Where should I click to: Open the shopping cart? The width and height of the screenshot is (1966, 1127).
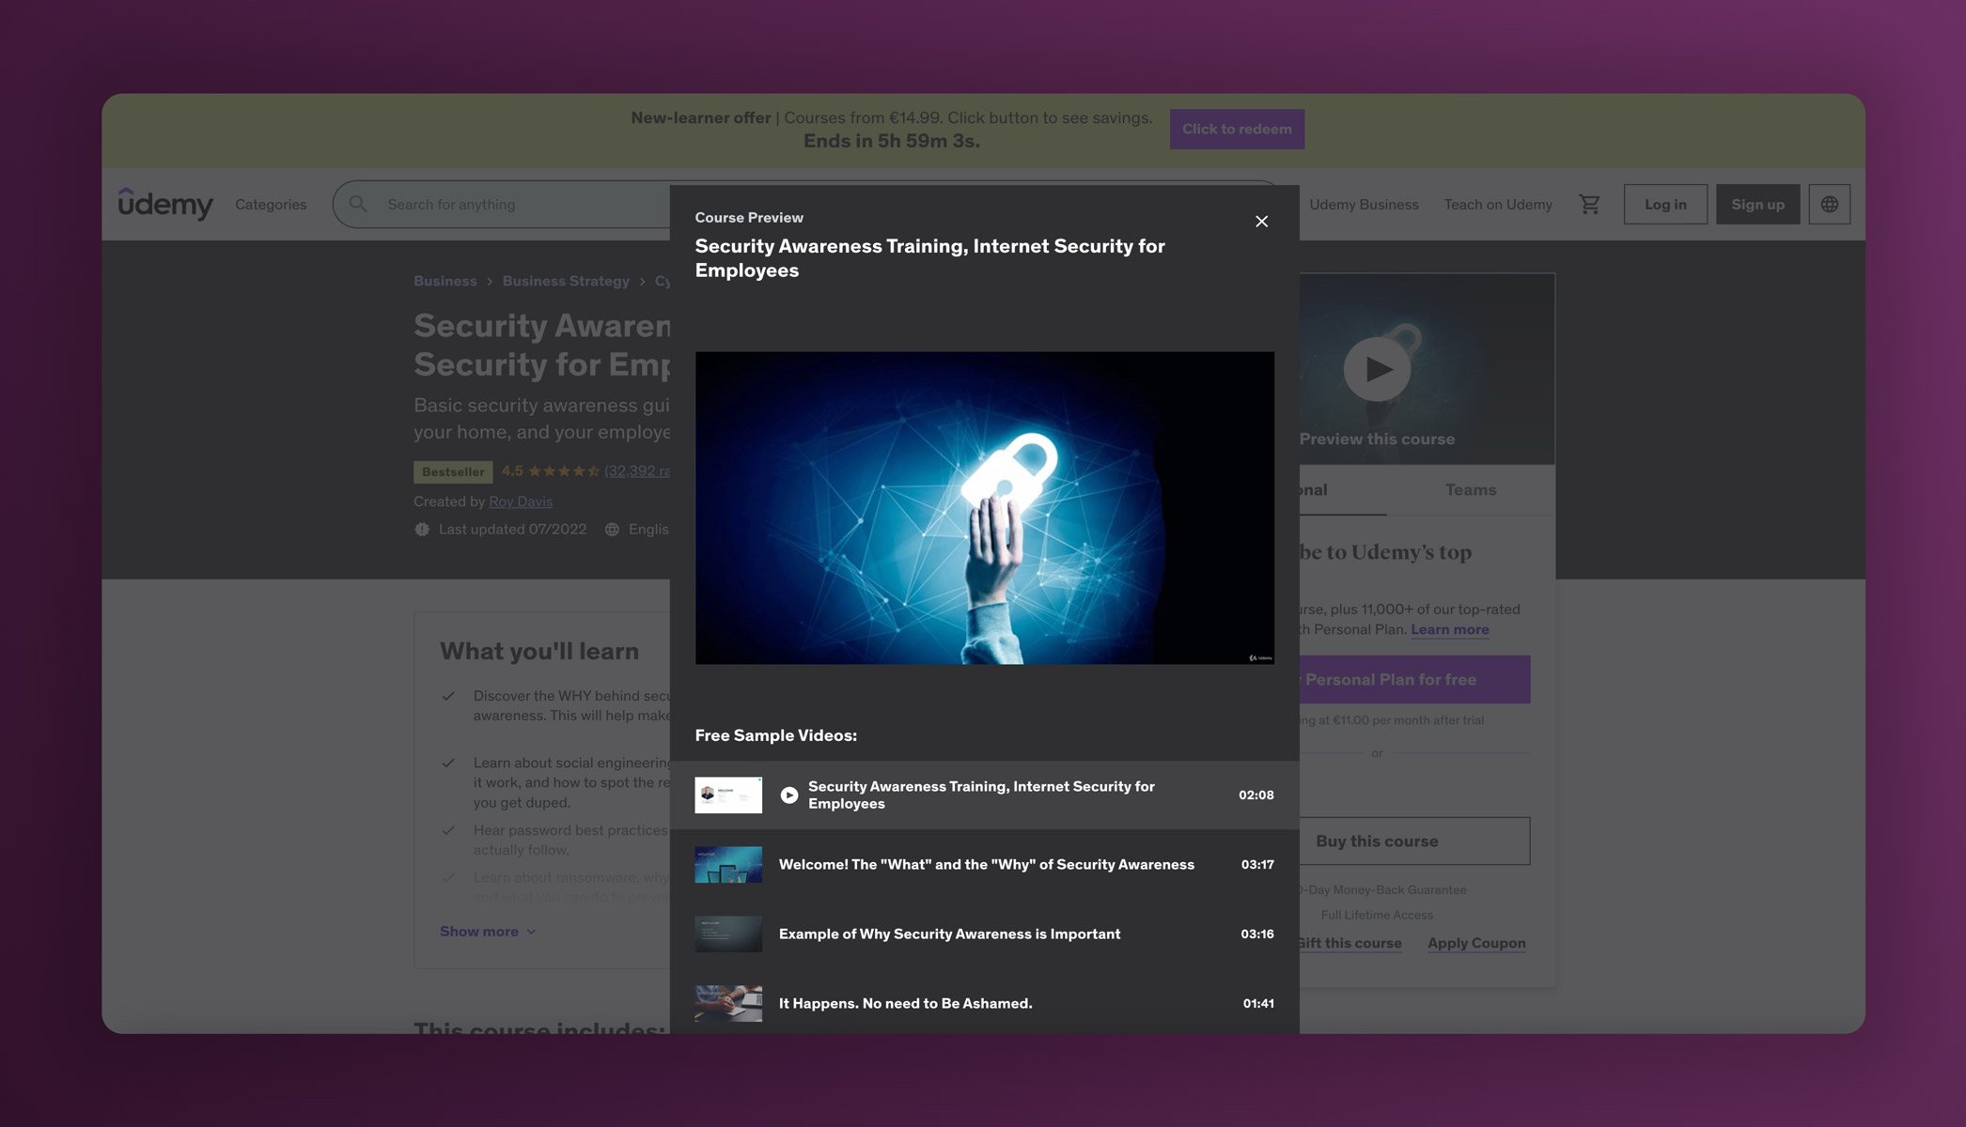1589,204
